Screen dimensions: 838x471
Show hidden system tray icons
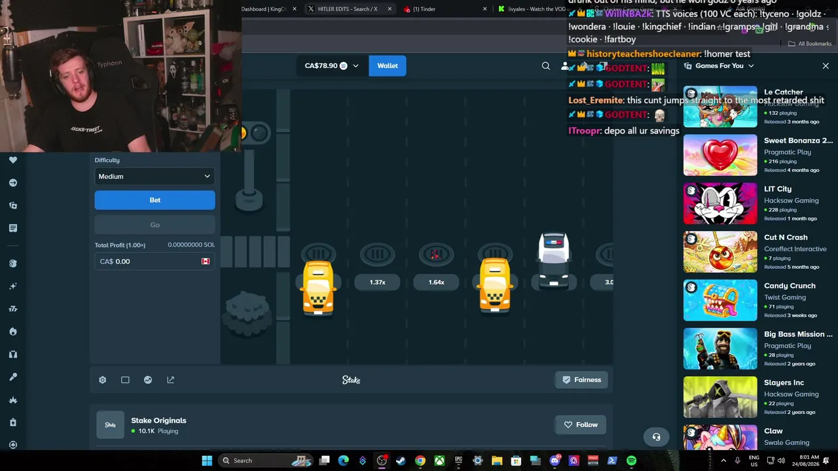coord(723,461)
